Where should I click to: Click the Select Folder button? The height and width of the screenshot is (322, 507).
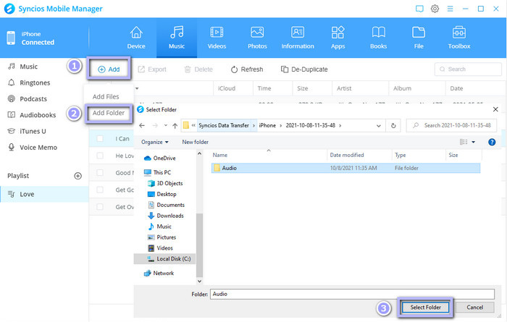coord(425,308)
